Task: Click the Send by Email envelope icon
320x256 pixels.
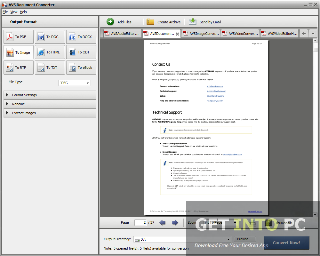Action: tap(192, 22)
